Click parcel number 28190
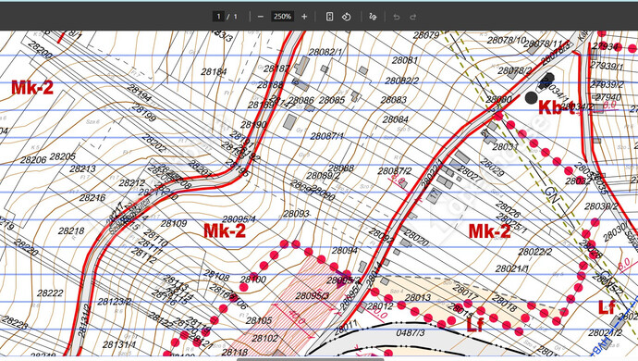The image size is (638, 361). pyautogui.click(x=253, y=125)
